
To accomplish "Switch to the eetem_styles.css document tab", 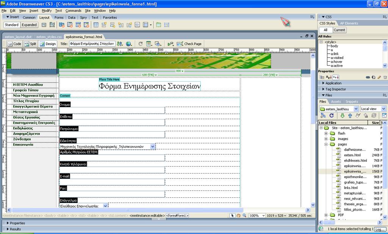I will tap(49, 37).
